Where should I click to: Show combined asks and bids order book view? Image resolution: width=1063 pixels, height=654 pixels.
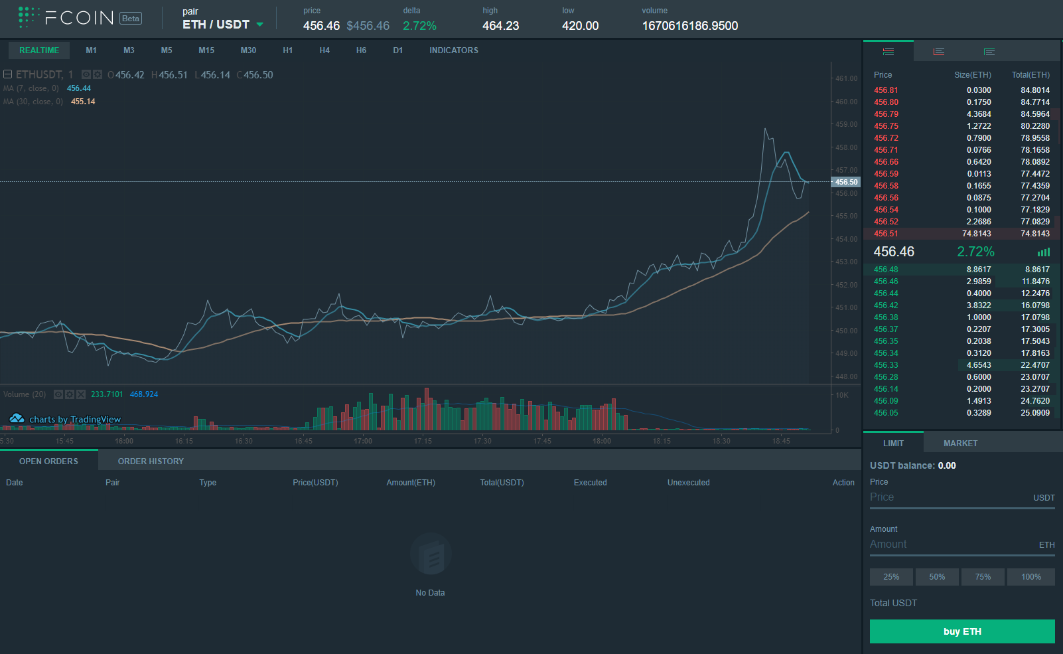(888, 52)
